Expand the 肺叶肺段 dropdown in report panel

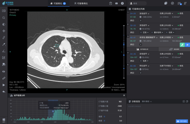(x=147, y=102)
